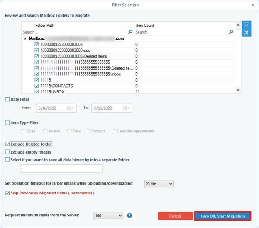Uncheck the 10900009393003303003\ddd folder
This screenshot has height=228, width=259.
click(37, 50)
